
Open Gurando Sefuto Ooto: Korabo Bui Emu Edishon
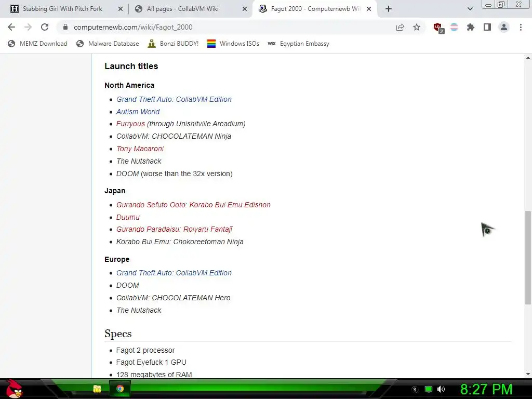[193, 205]
